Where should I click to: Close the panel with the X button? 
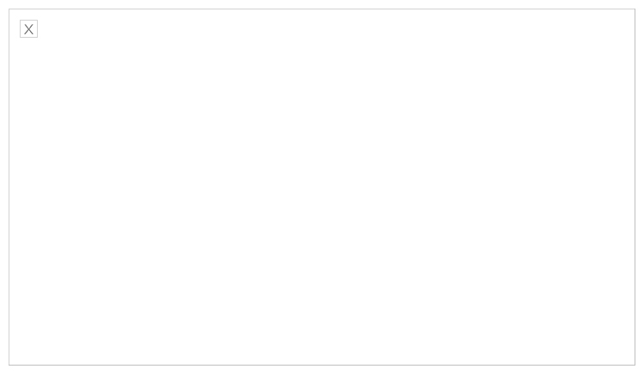pyautogui.click(x=28, y=28)
